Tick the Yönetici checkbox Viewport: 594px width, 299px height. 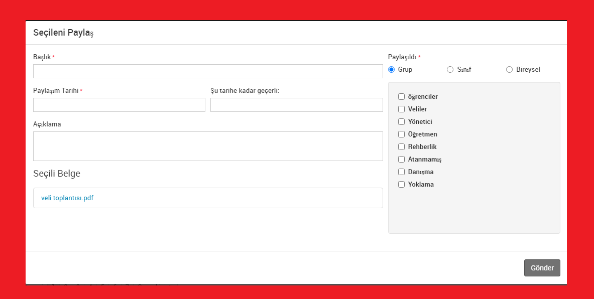(x=401, y=122)
